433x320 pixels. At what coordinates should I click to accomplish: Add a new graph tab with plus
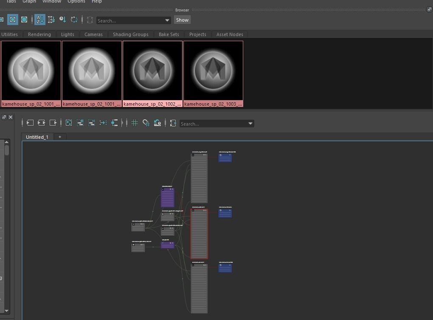tap(60, 137)
